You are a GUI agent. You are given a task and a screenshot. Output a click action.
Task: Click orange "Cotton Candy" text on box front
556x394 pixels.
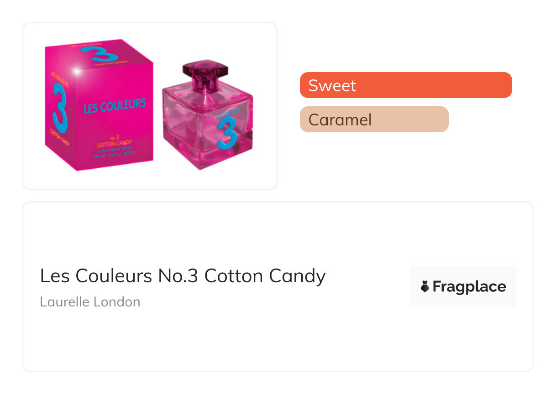(x=114, y=144)
